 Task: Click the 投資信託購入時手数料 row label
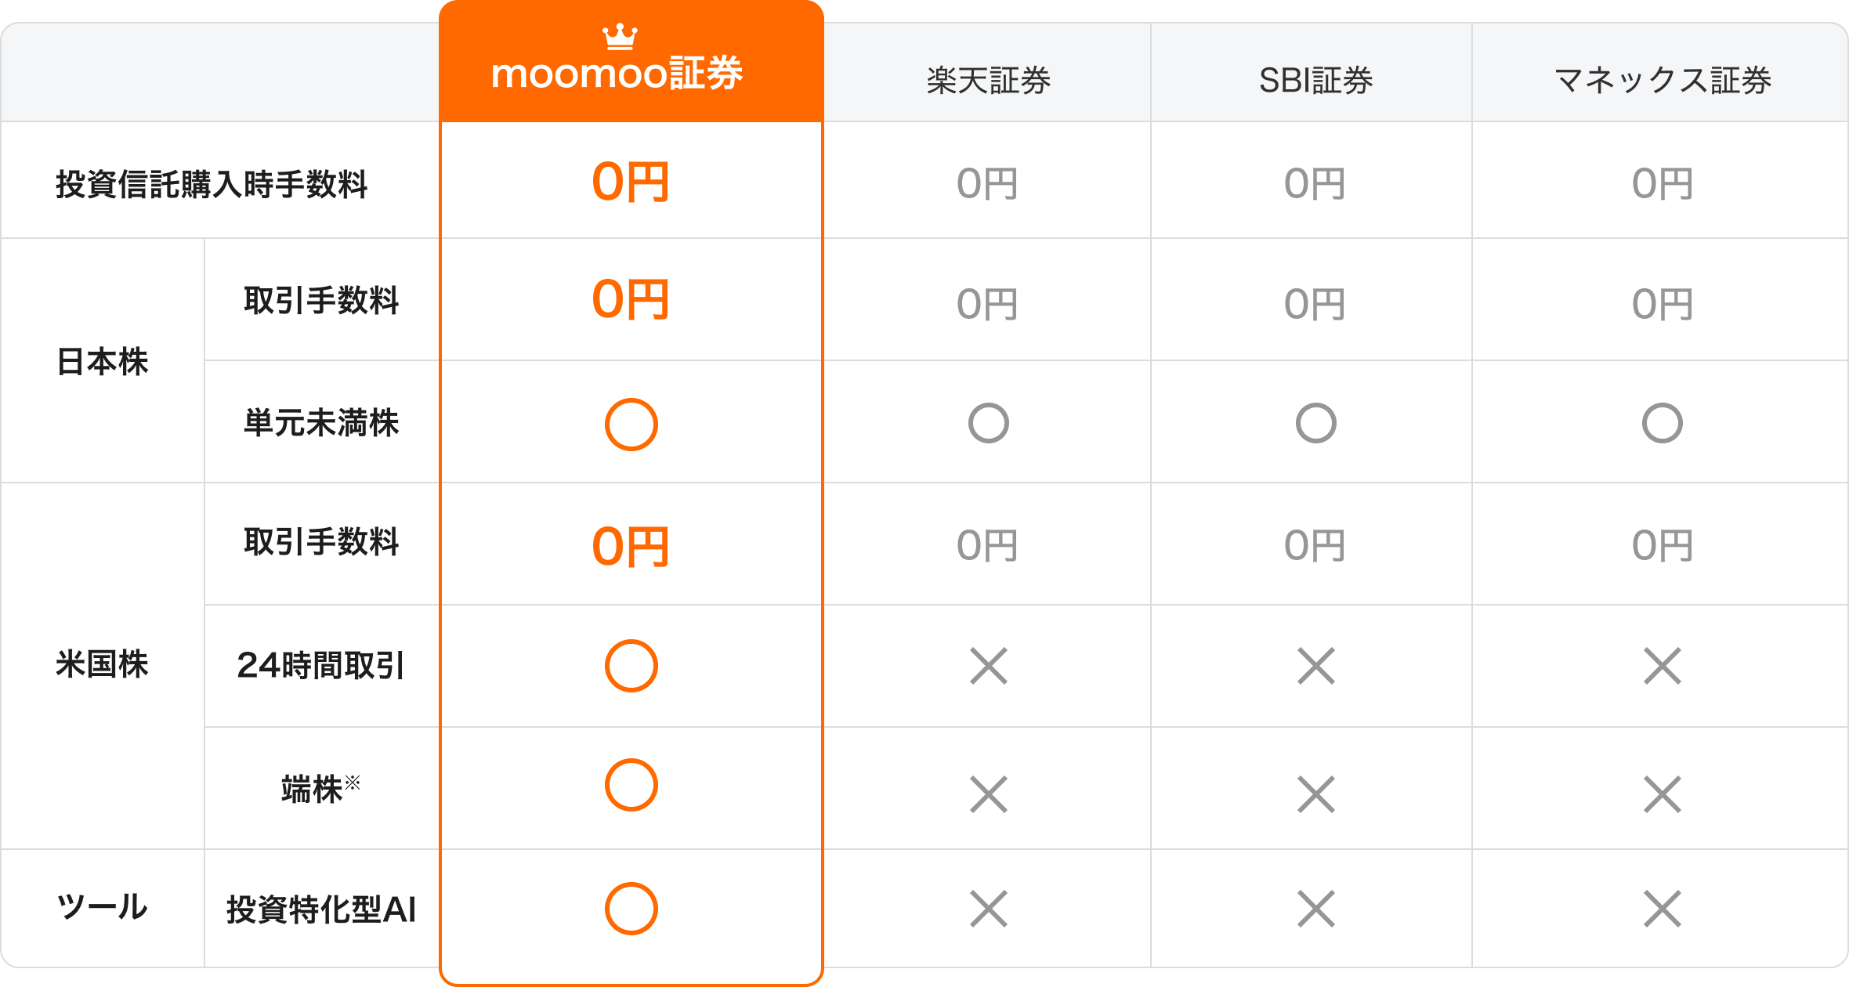point(212,185)
